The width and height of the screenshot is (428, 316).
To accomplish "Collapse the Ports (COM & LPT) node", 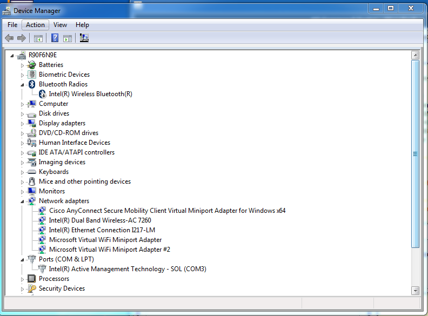I will point(22,260).
